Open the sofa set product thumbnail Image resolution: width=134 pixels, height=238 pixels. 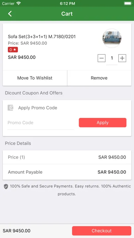112,38
